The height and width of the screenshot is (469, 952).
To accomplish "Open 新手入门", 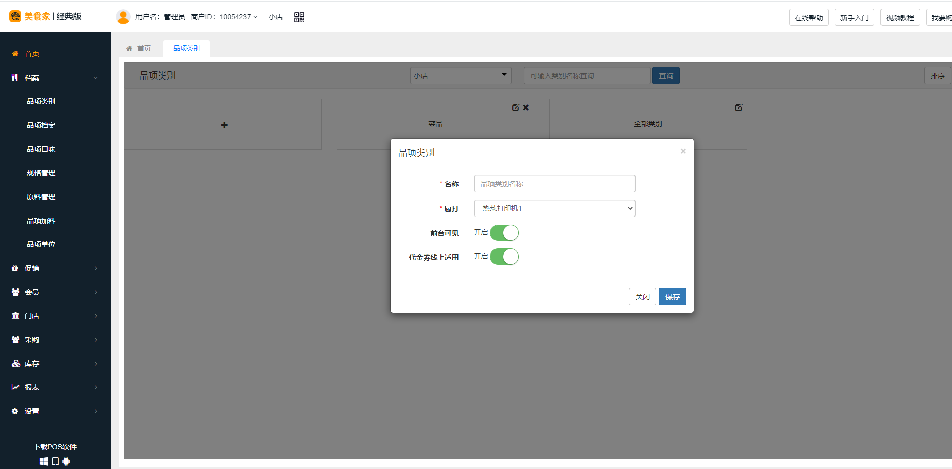I will click(x=855, y=17).
